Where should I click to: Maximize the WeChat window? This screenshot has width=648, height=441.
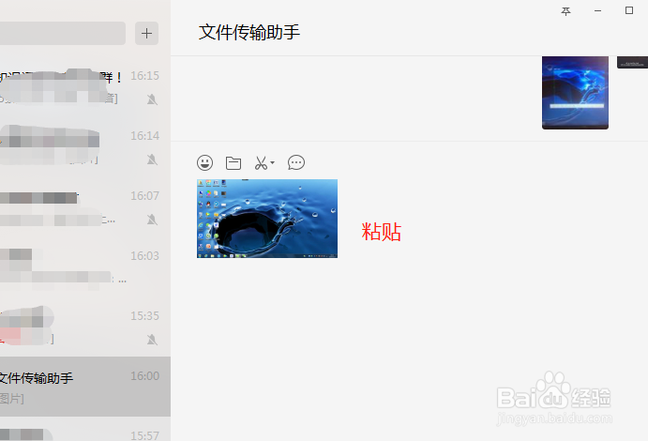click(629, 10)
